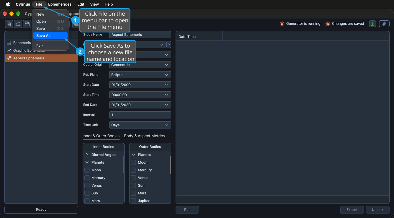Click the Unlock button

point(377,210)
